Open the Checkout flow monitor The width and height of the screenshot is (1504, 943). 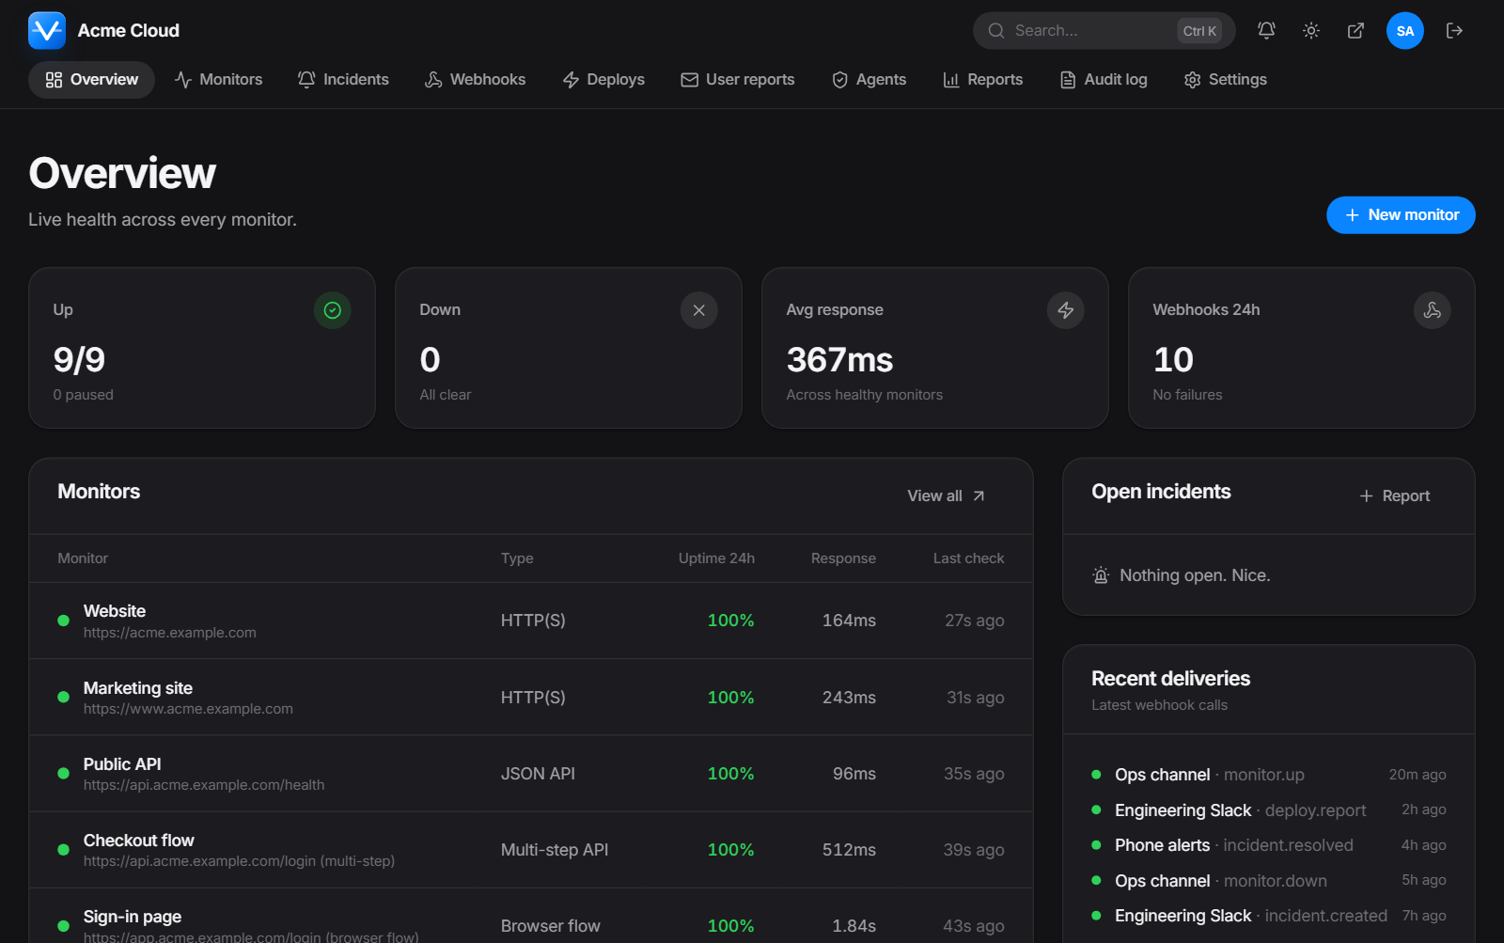tap(531, 850)
